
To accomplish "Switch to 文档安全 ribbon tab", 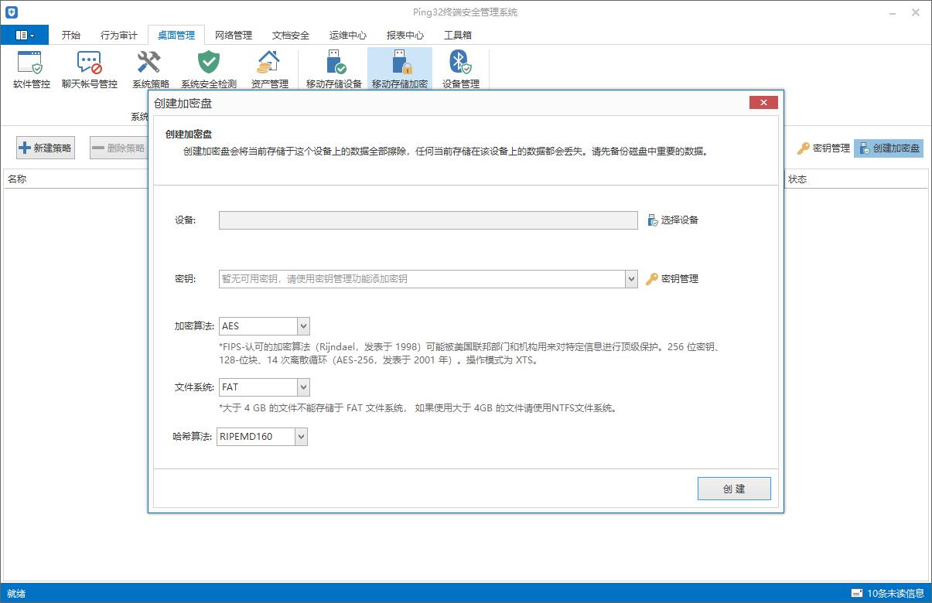I will click(x=291, y=36).
